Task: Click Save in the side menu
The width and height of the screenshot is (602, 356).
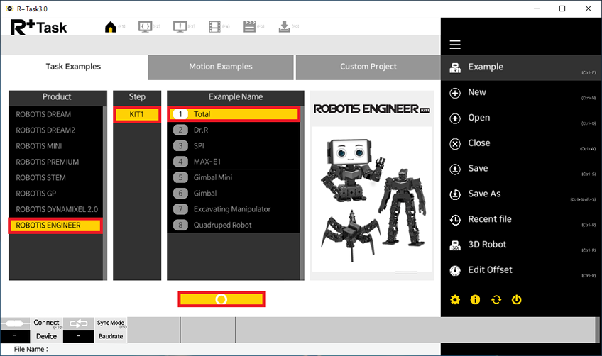Action: pos(521,168)
